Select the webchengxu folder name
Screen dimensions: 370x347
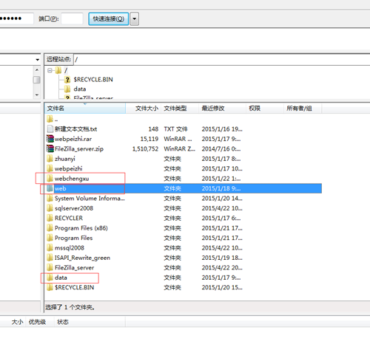(72, 179)
